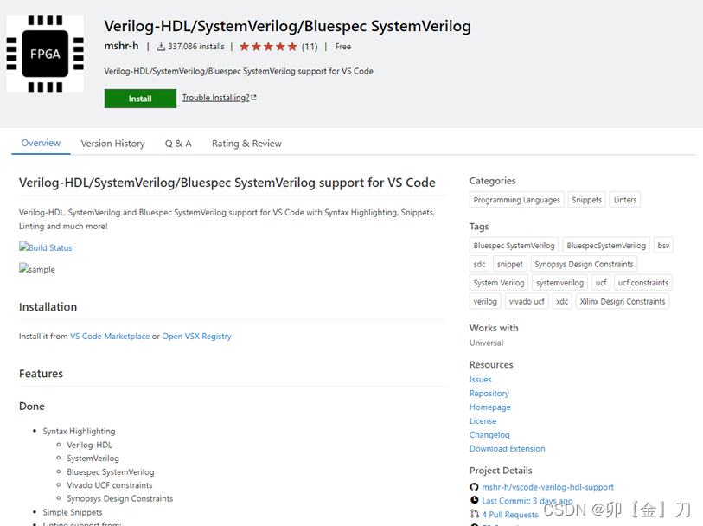The image size is (703, 526).
Task: Open the Q & A tab
Action: [x=178, y=144]
